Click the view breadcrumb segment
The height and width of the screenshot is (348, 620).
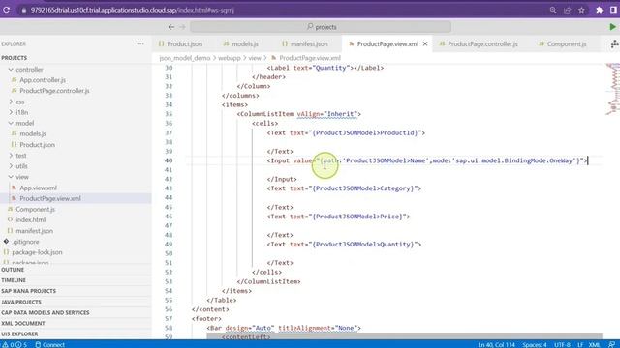(255, 58)
